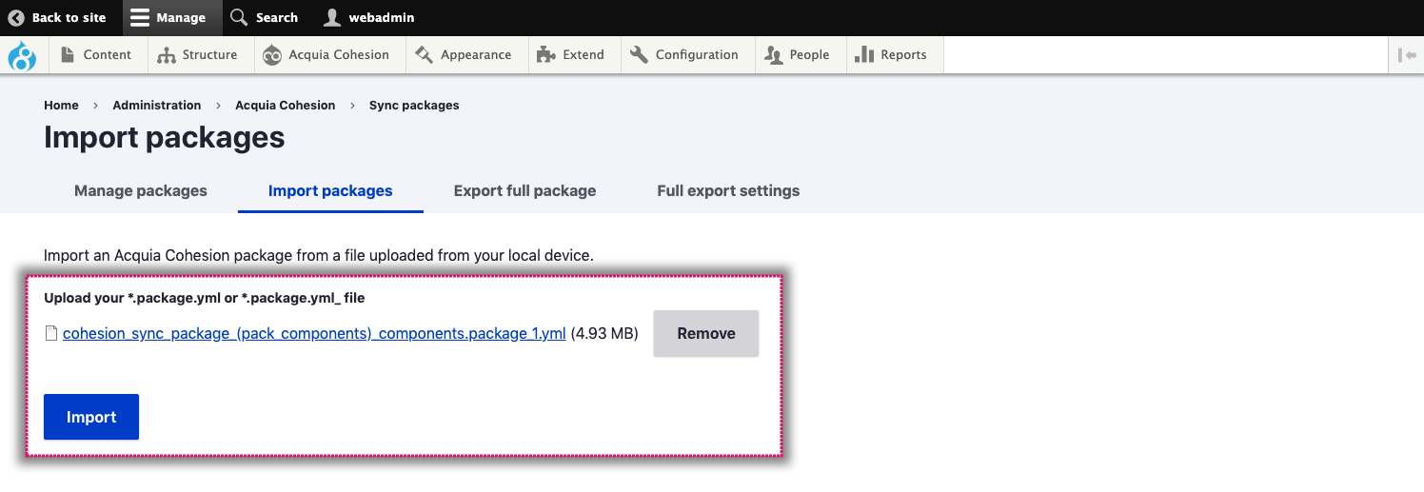The width and height of the screenshot is (1424, 492).
Task: Open Search in the admin toolbar
Action: [x=265, y=17]
